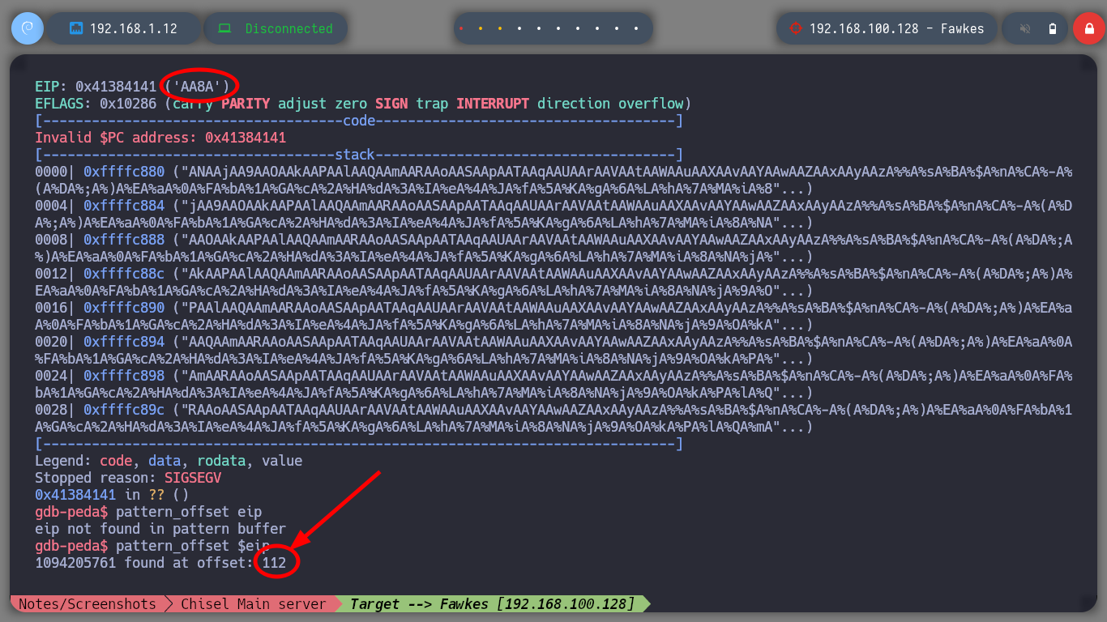1107x622 pixels.
Task: Click the target label 192.168.100.128 - Fawkes
Action: point(896,28)
